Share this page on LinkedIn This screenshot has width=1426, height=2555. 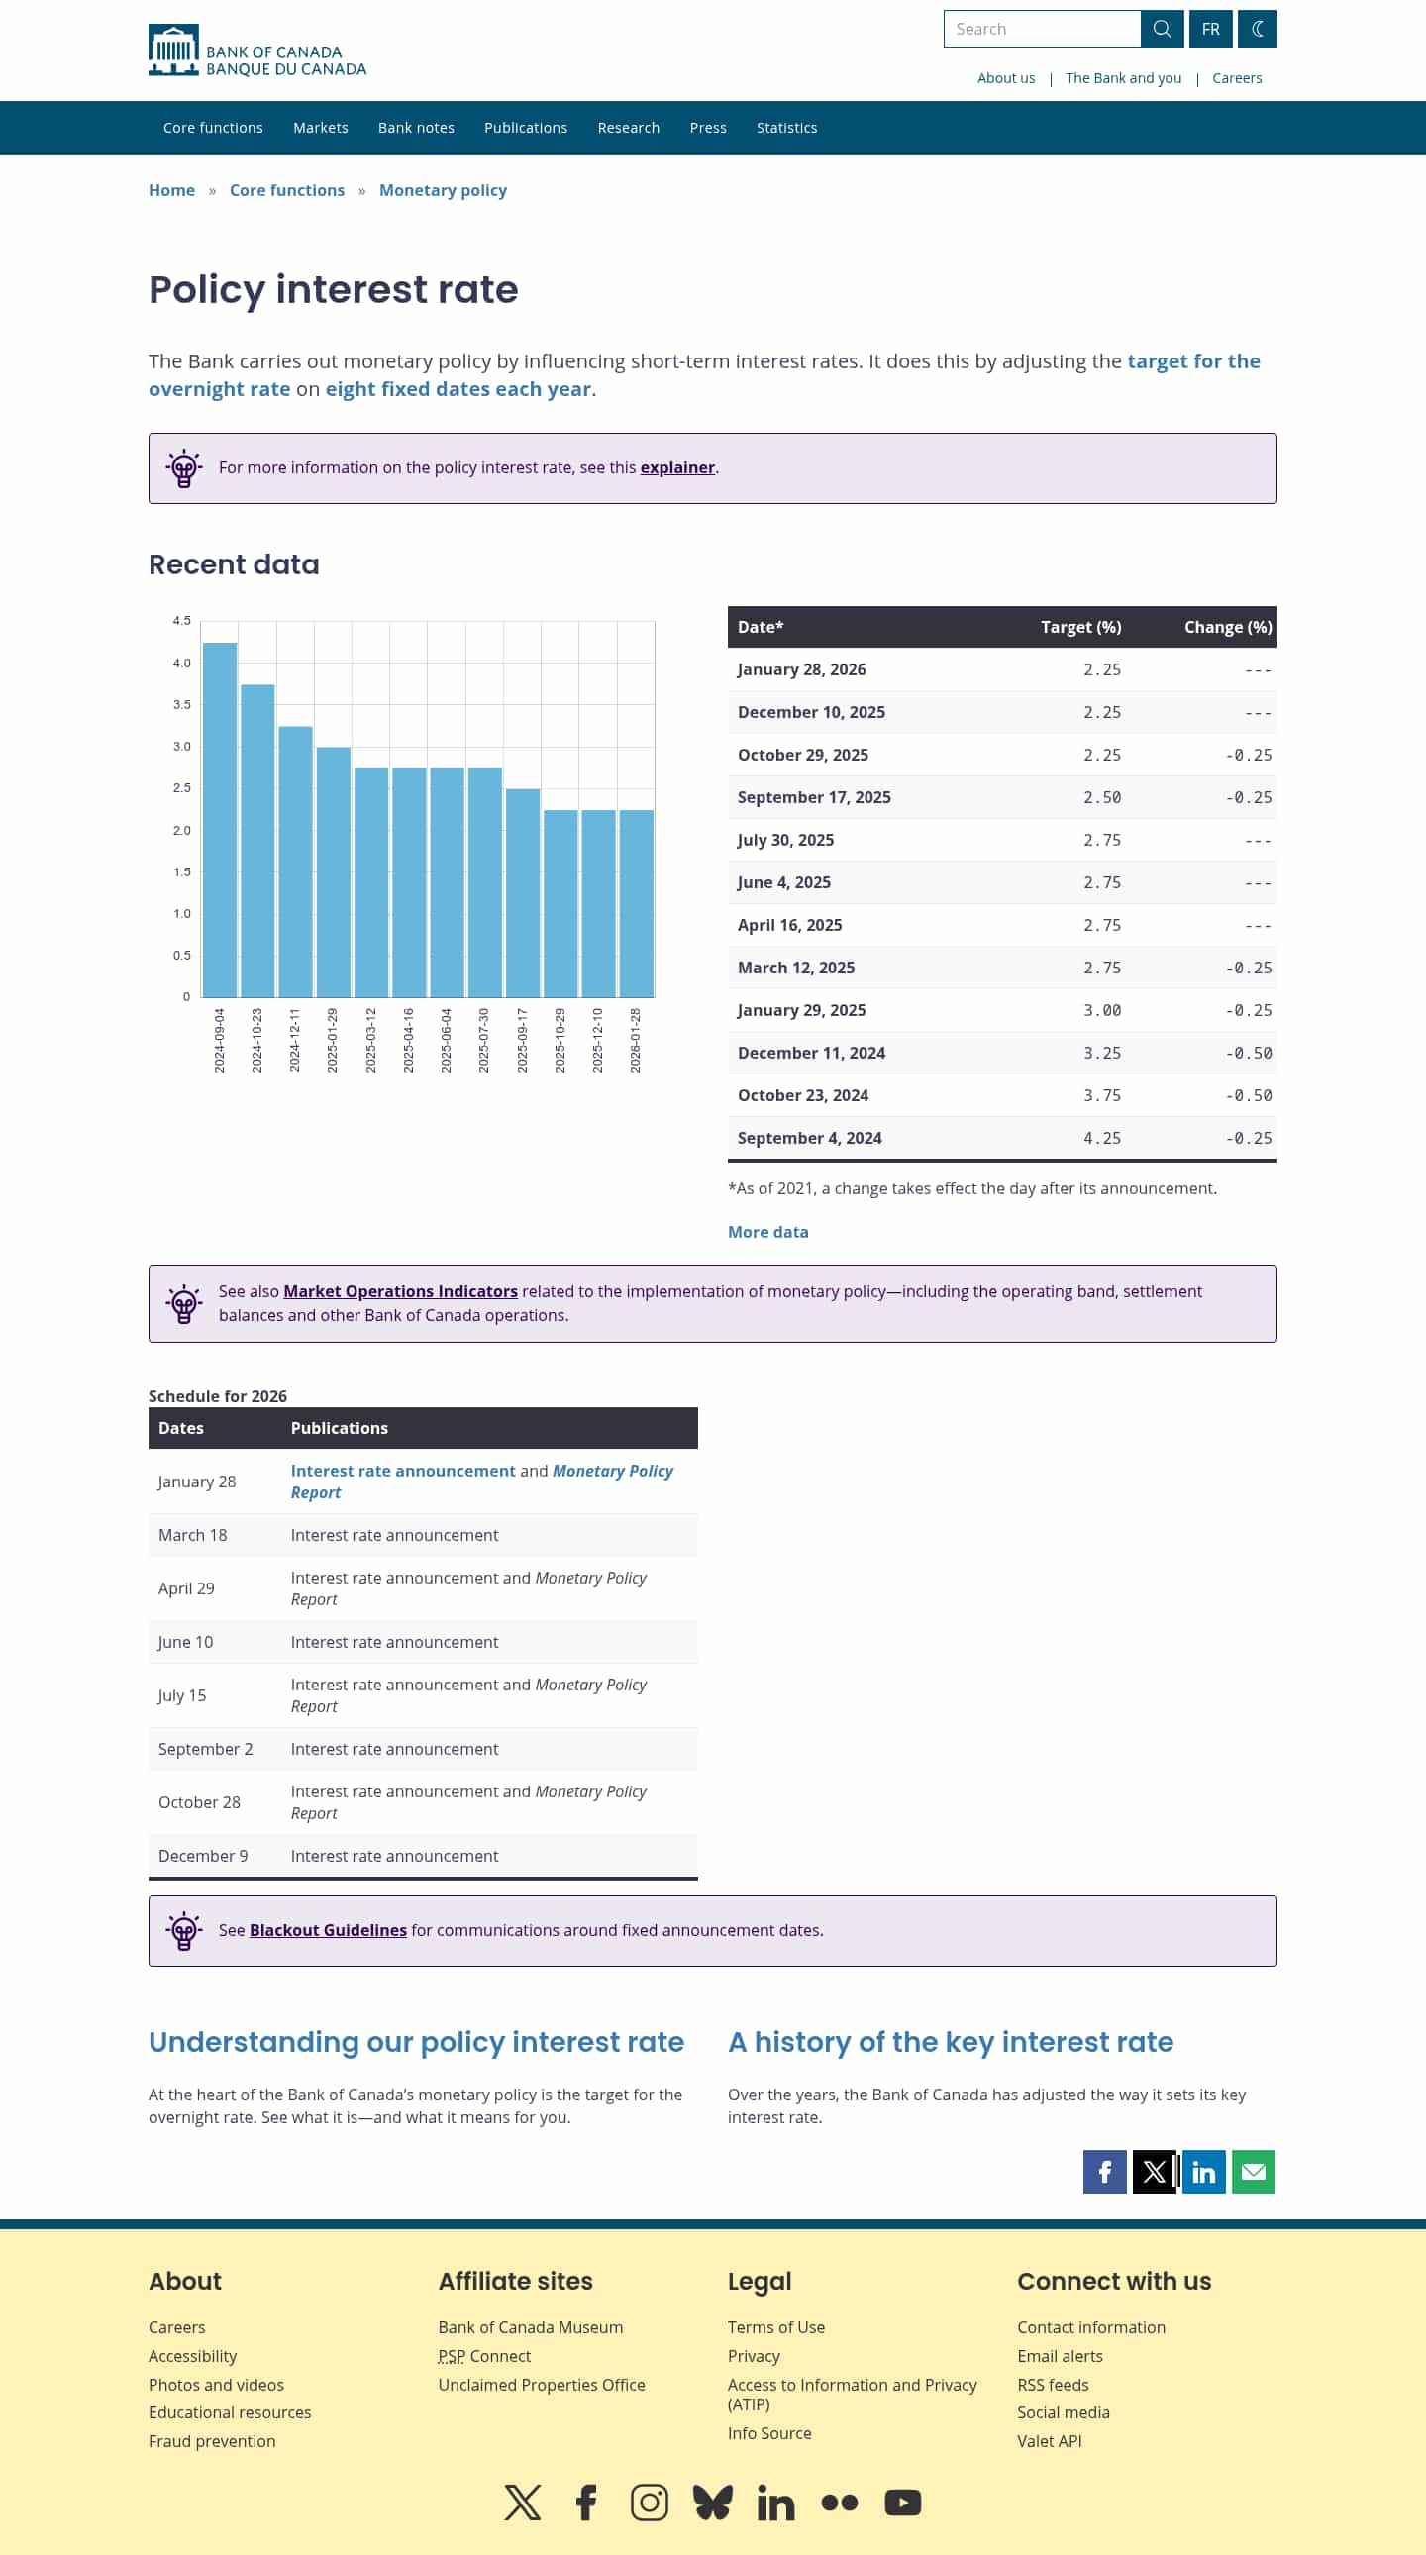pyautogui.click(x=1204, y=2171)
